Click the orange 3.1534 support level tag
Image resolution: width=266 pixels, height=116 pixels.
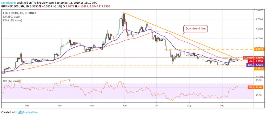(251, 69)
